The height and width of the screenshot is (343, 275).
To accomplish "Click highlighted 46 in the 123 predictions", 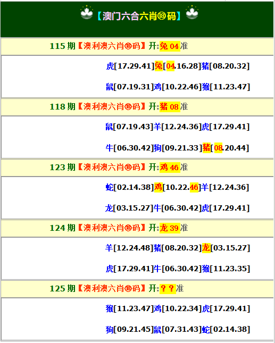I will click(x=194, y=187).
